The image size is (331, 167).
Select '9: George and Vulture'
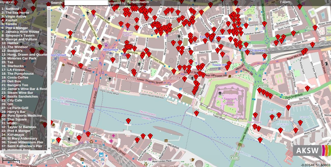pos(19,39)
